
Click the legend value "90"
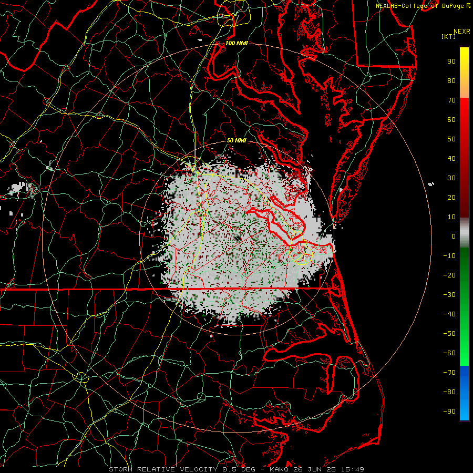[x=451, y=61]
